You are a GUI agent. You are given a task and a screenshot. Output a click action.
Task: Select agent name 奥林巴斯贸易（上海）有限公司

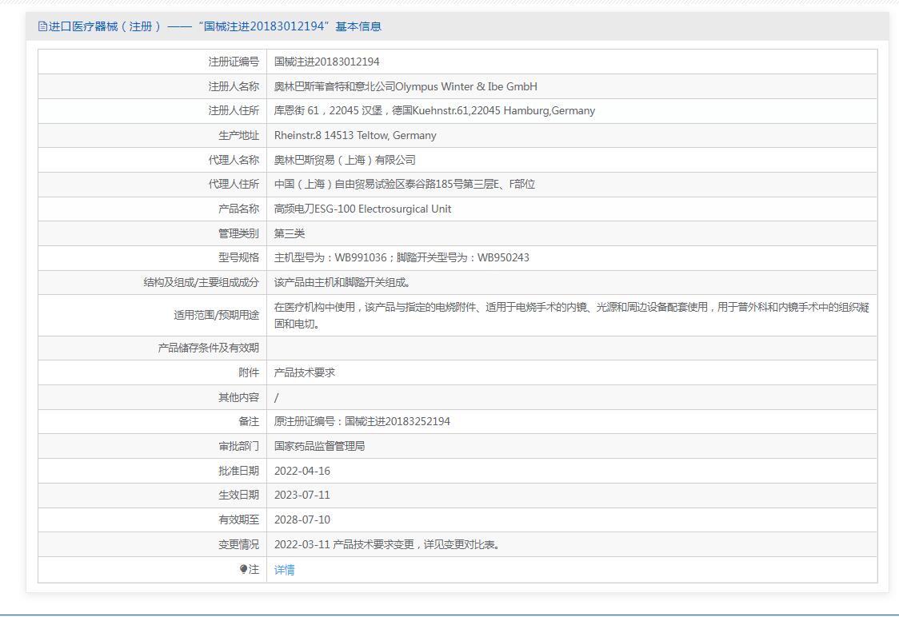point(345,160)
